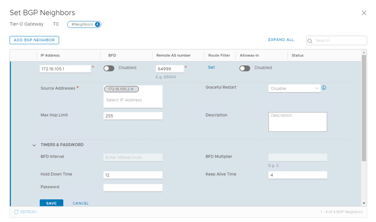Viewport: 376px width, 222px height.
Task: Click the Refresh icon at bottom left
Action: click(x=16, y=212)
